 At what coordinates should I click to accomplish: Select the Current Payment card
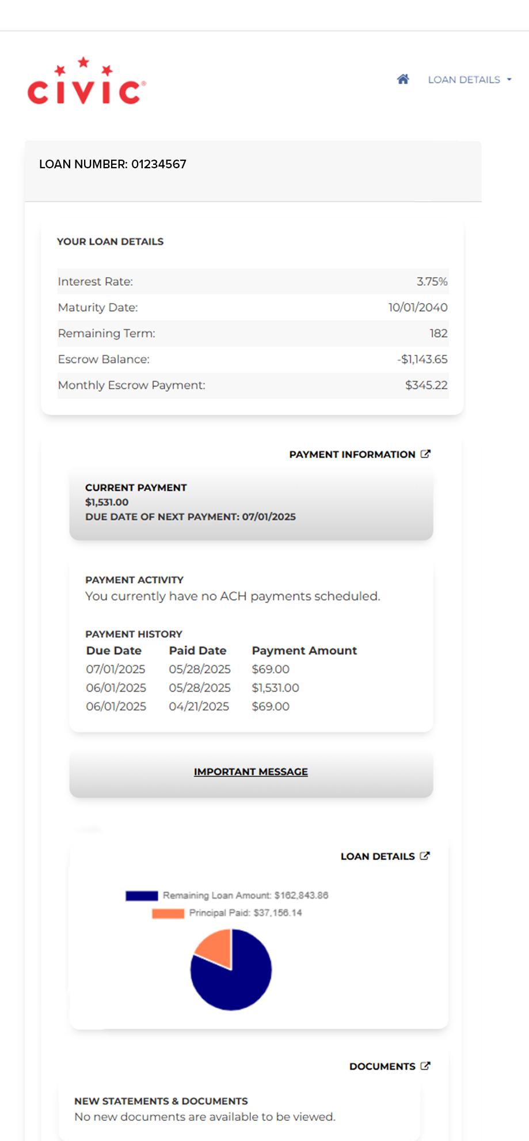tap(251, 504)
